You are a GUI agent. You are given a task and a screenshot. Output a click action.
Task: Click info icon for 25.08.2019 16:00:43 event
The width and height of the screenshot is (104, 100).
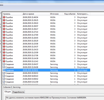coord(4,76)
